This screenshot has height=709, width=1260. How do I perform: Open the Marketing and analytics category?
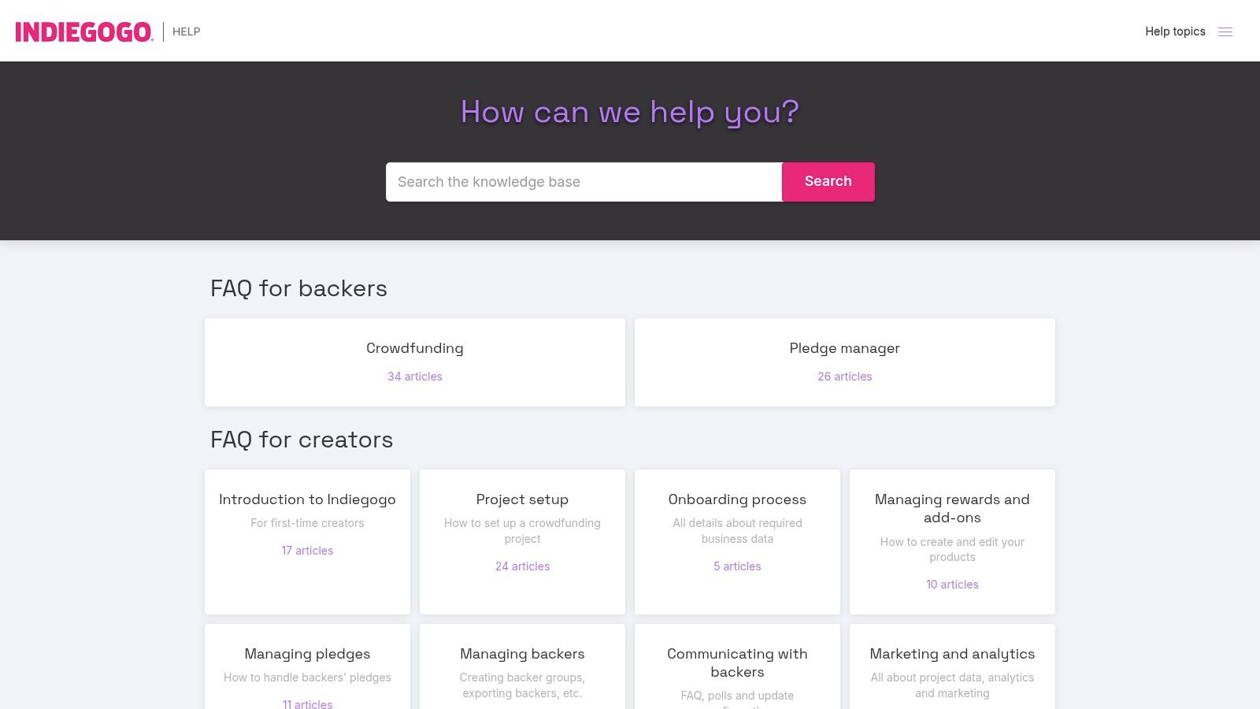coord(952,653)
